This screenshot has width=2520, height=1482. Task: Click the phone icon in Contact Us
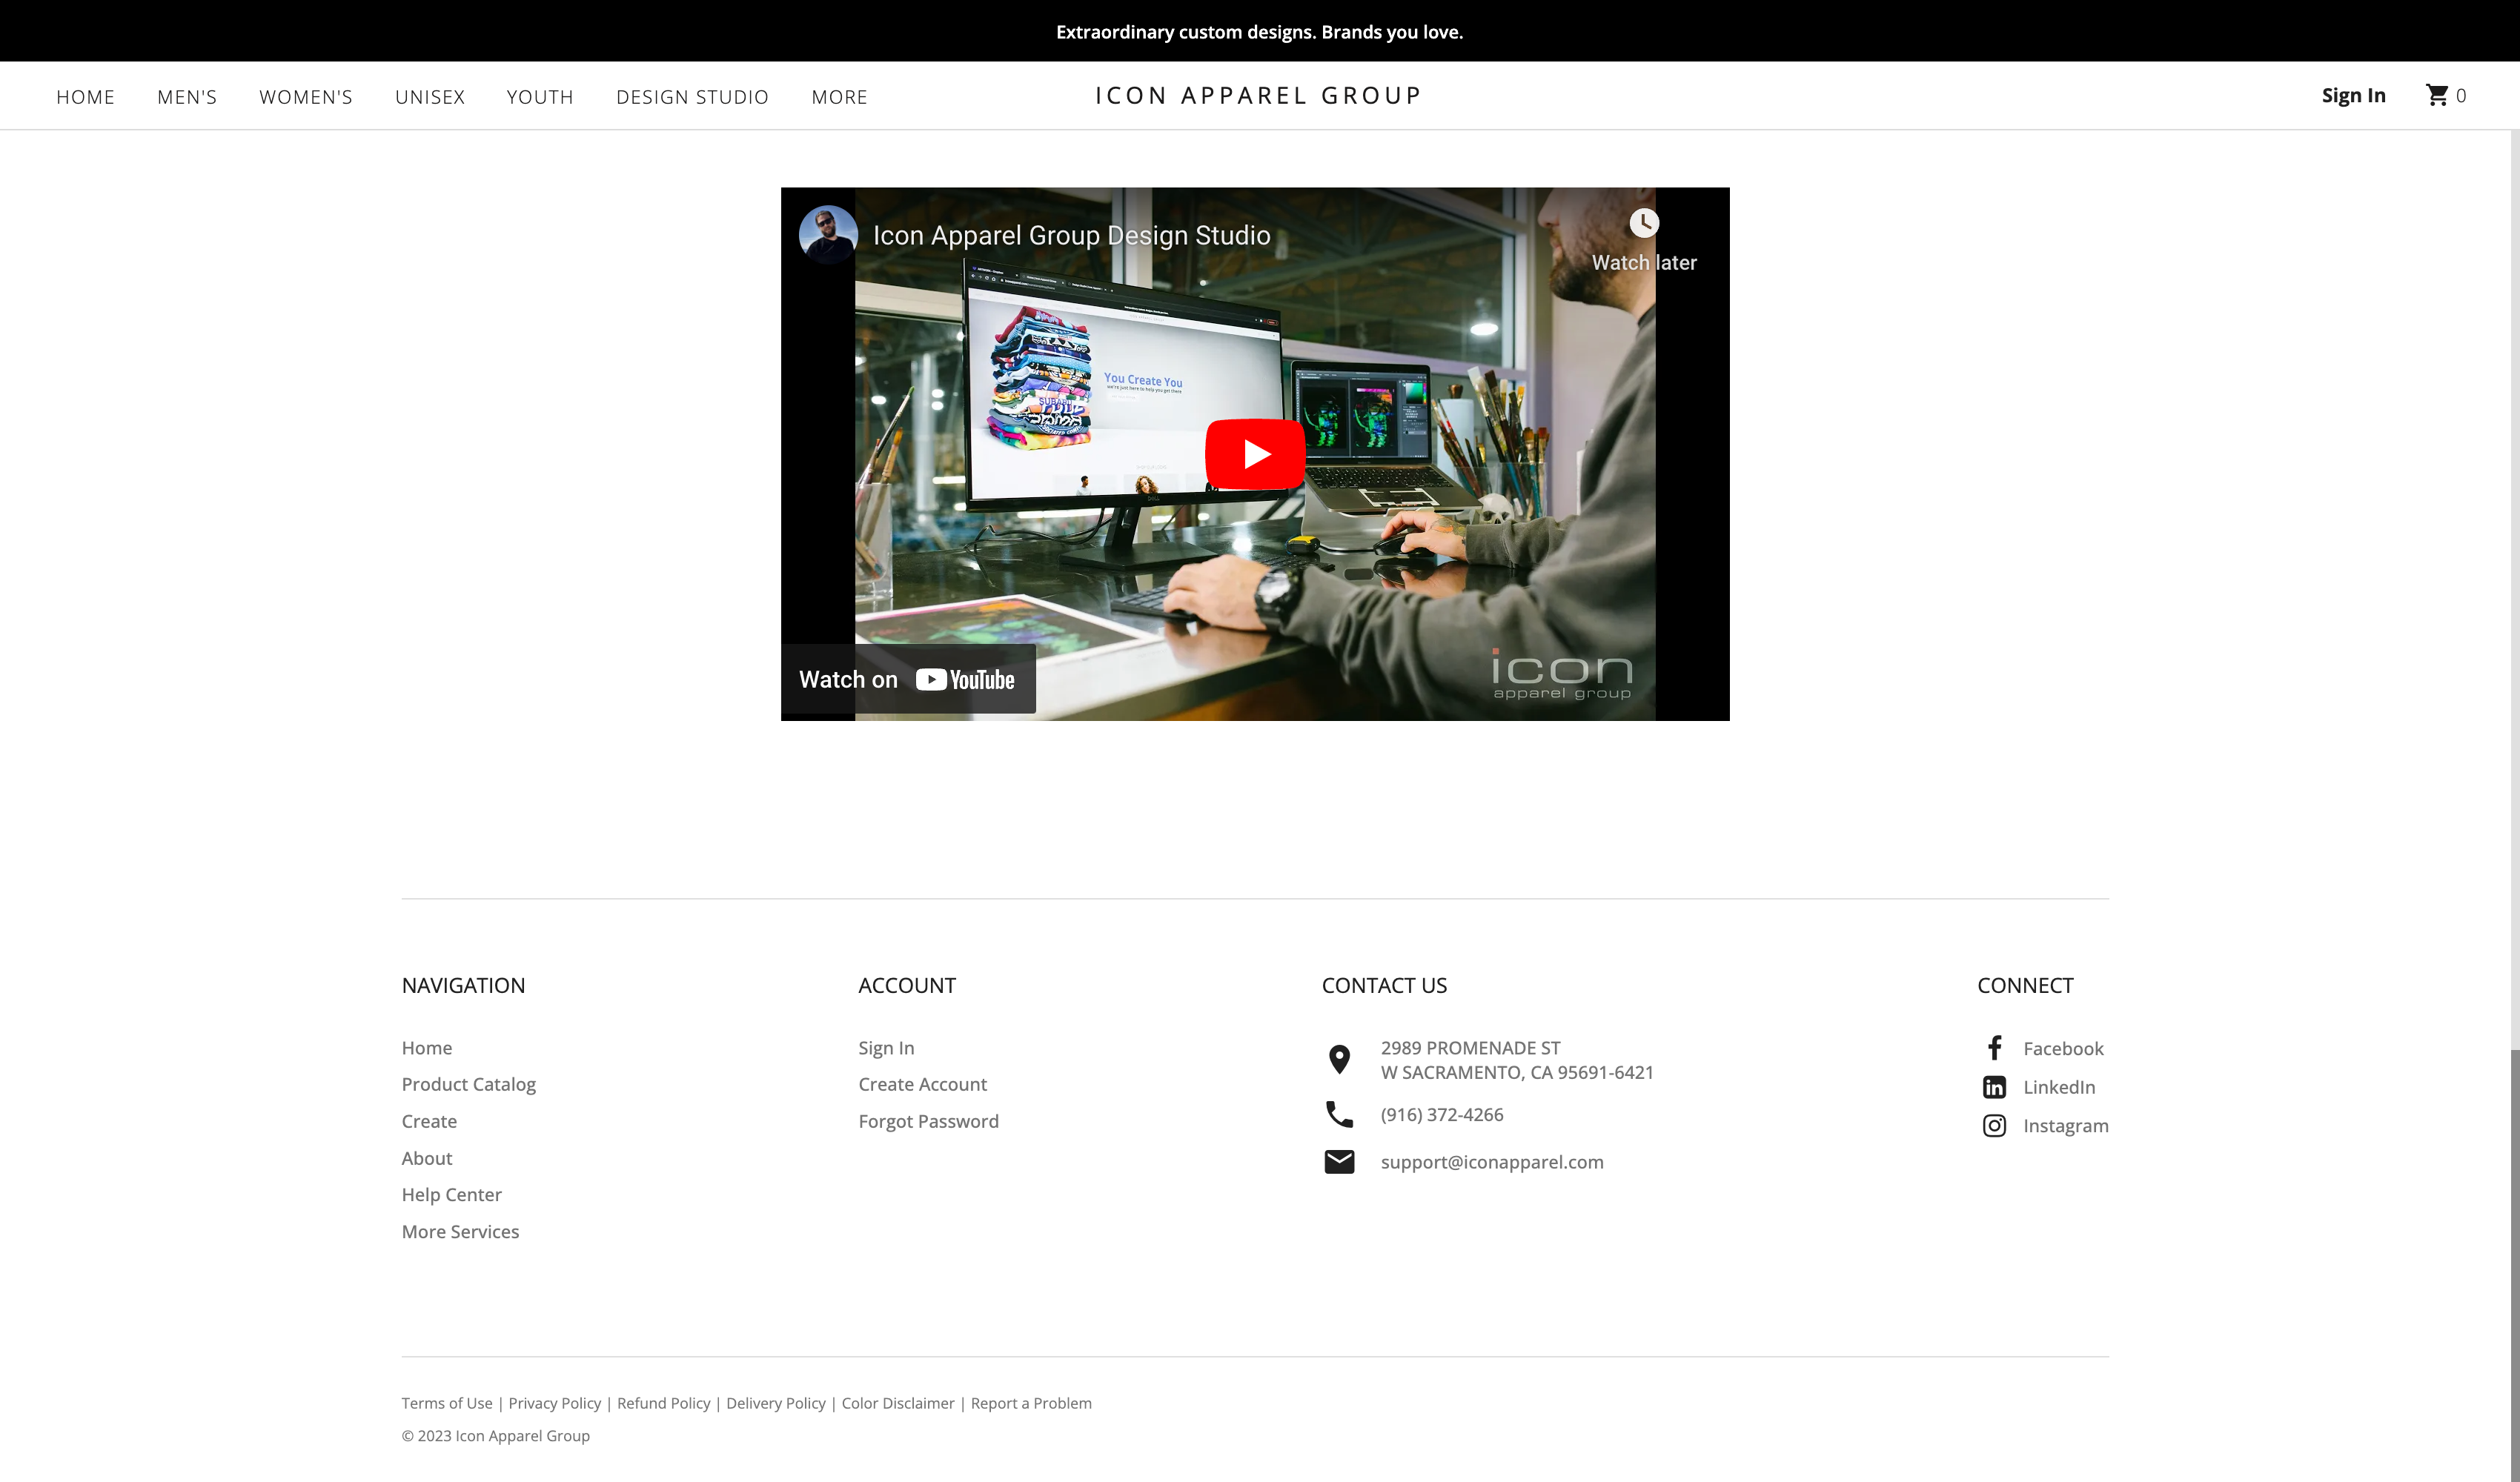(x=1339, y=1114)
